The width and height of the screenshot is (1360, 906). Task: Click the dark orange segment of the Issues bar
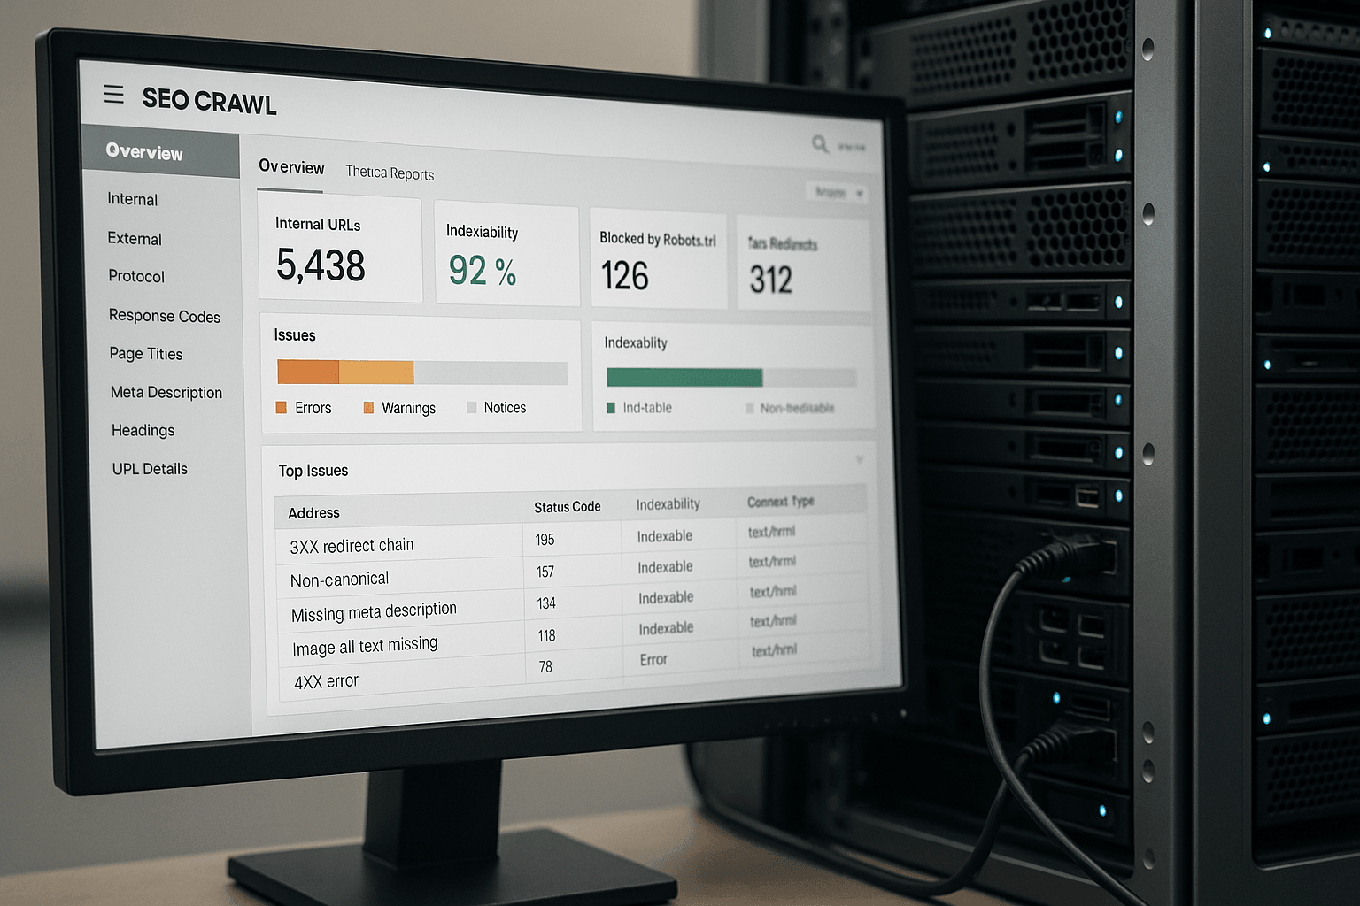(308, 372)
